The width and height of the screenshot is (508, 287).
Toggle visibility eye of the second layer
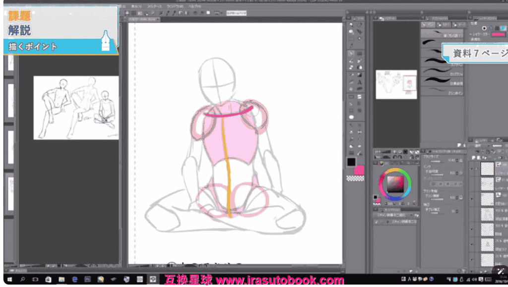pos(472,184)
